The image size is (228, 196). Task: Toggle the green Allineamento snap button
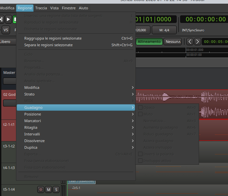click(149, 42)
